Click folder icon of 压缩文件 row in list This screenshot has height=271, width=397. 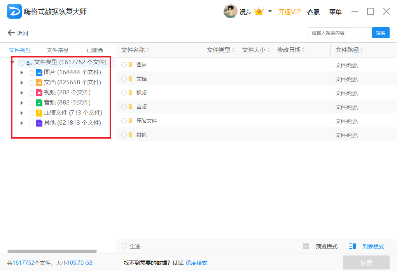(131, 121)
